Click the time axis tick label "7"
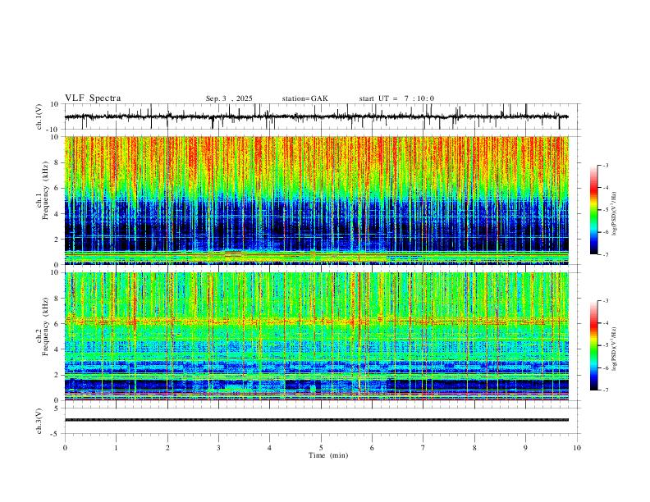The image size is (650, 502). (x=423, y=448)
